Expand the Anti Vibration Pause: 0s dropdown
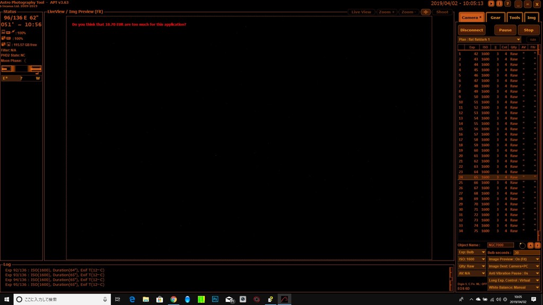543x305 pixels. point(513,274)
